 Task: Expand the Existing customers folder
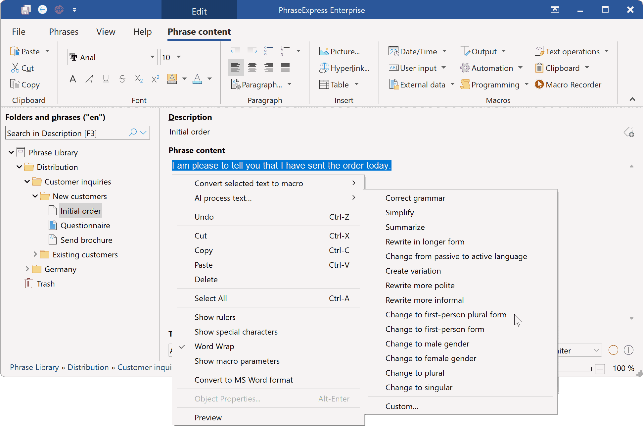point(36,254)
